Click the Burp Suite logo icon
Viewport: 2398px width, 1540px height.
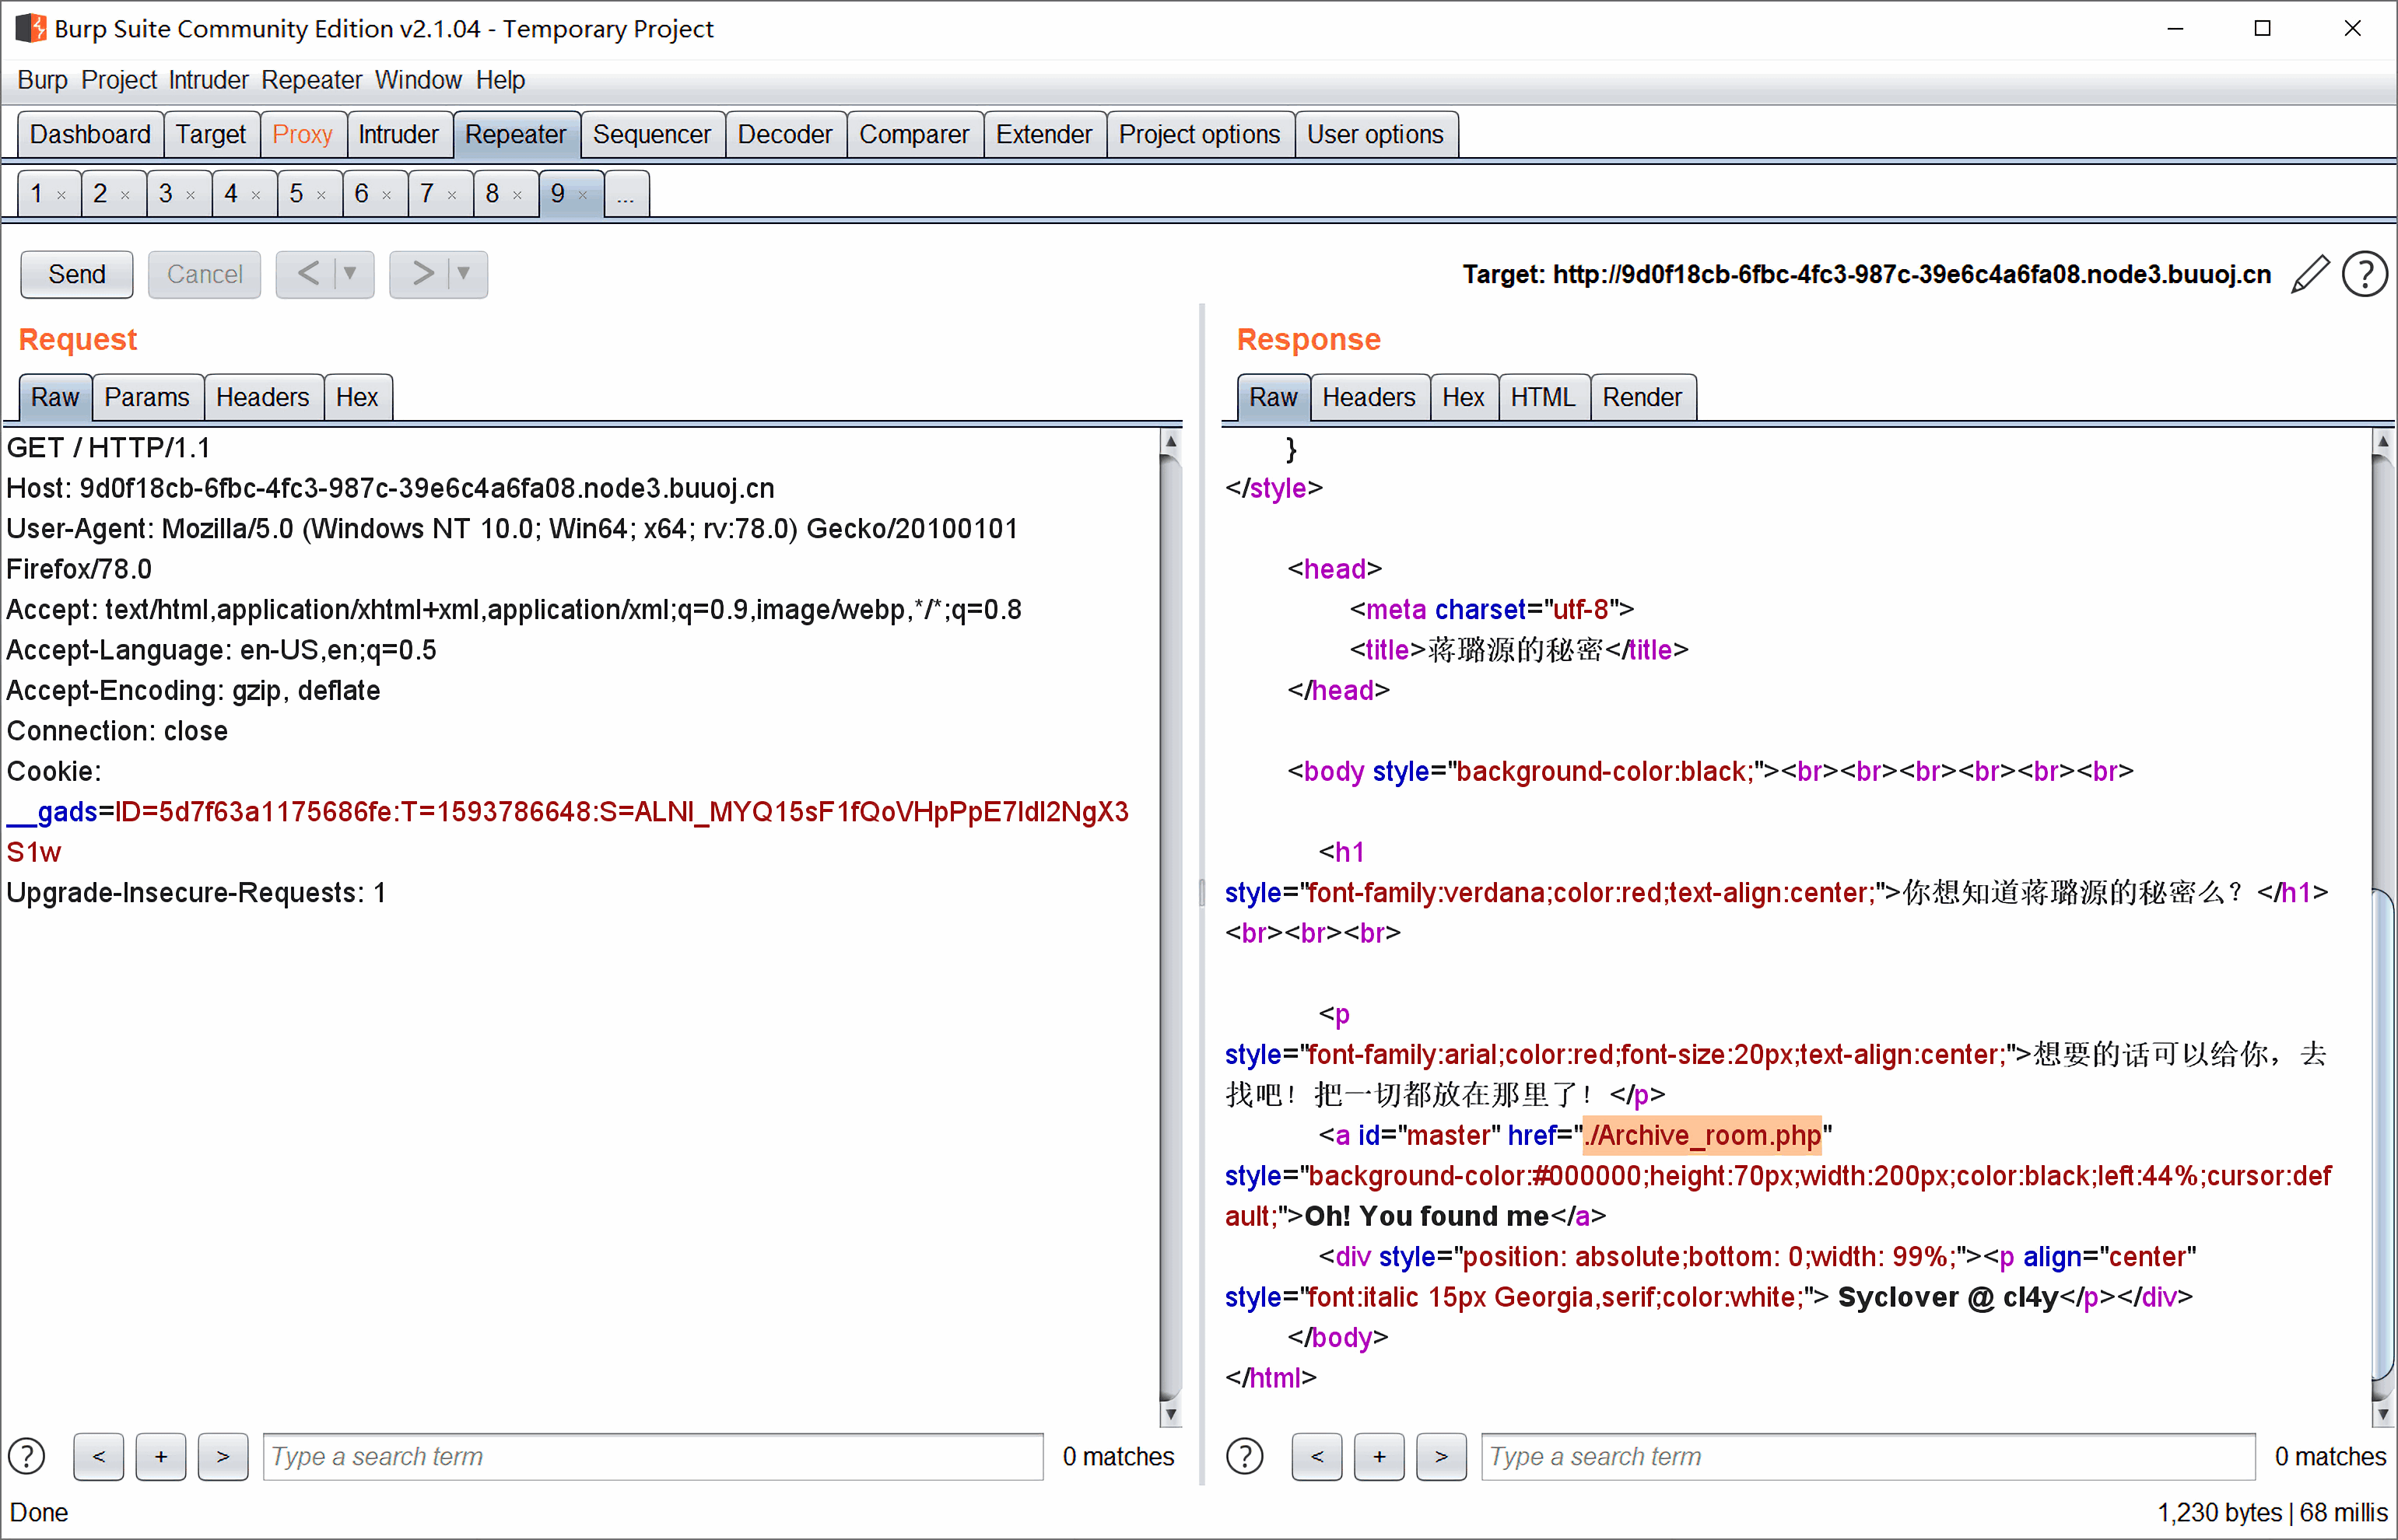[x=30, y=28]
